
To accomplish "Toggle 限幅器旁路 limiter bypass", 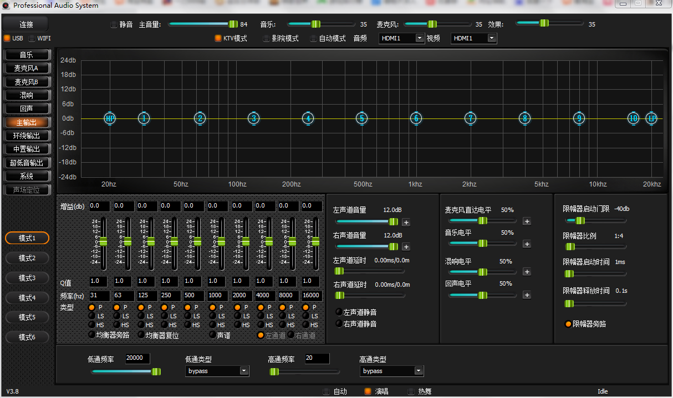I will pos(568,324).
